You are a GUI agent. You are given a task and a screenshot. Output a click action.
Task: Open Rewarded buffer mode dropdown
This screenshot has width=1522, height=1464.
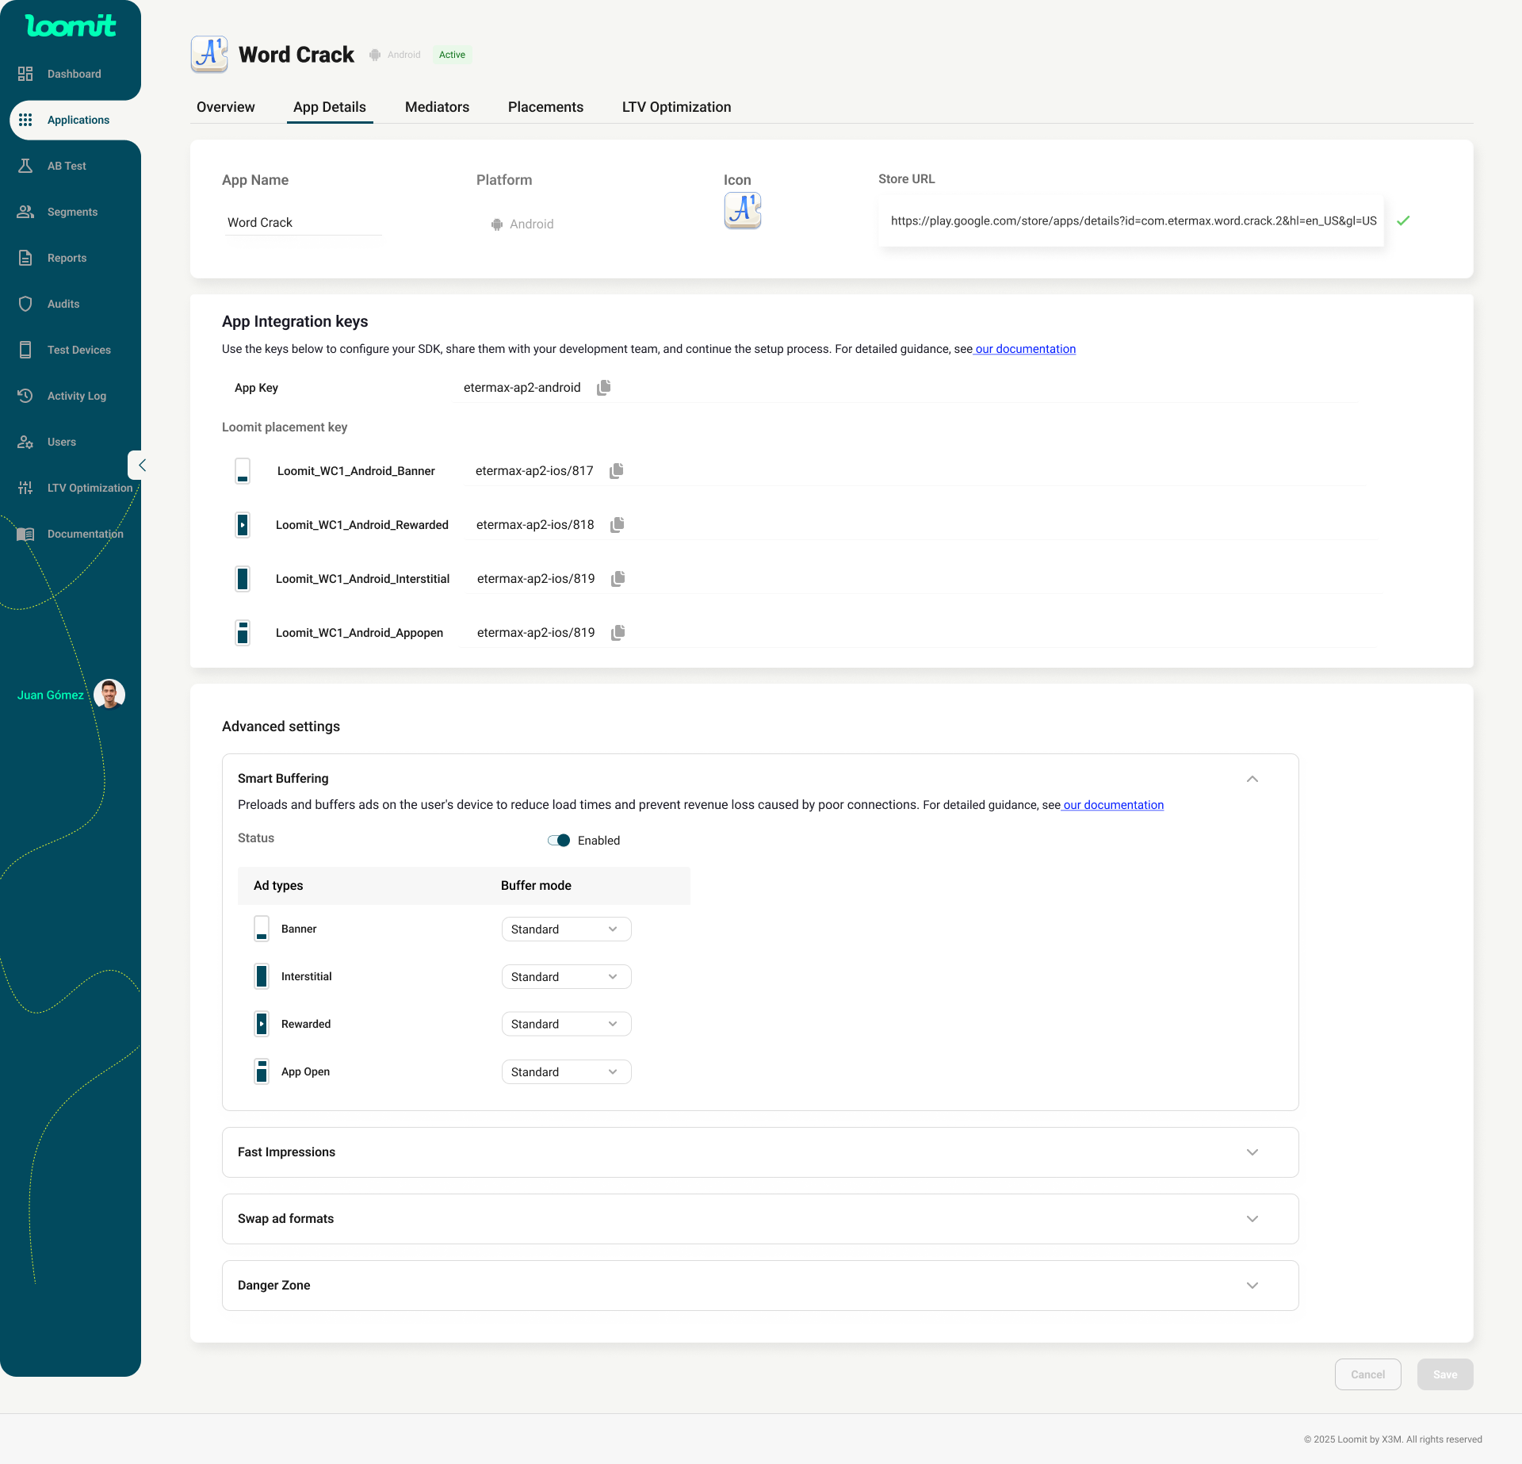tap(566, 1025)
